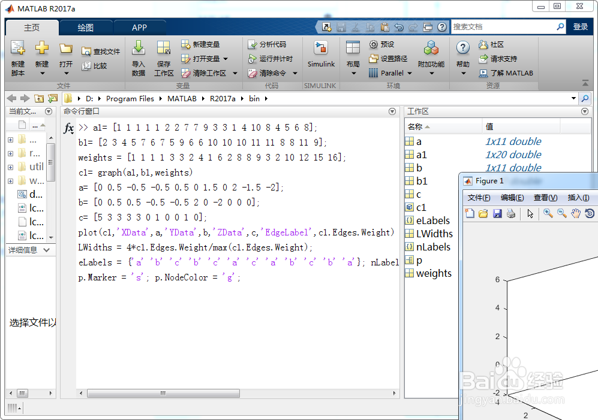Open the File (文件) menu in Figure 1
The height and width of the screenshot is (420, 598).
(x=479, y=198)
